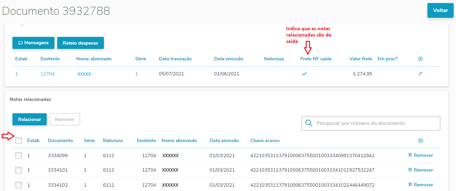
Task: Click Data emissão header in freight table
Action: click(229, 59)
